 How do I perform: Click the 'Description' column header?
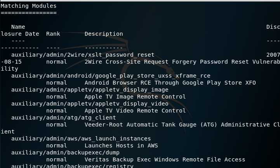click(x=104, y=34)
